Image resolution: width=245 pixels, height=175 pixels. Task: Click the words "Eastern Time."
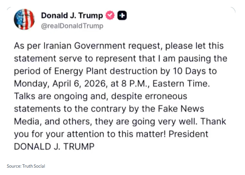(181, 84)
